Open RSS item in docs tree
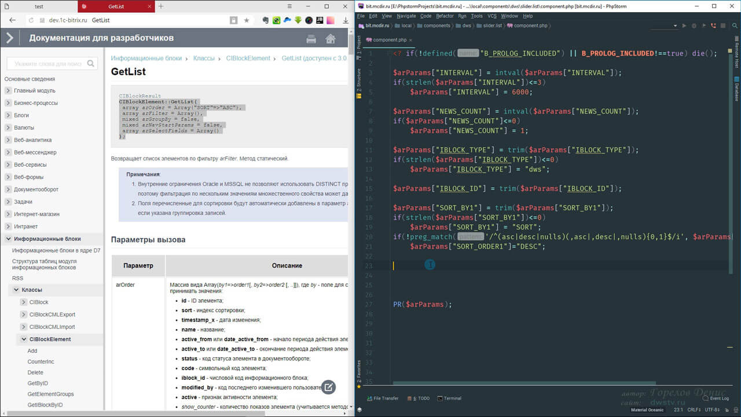741x417 pixels. click(x=17, y=278)
